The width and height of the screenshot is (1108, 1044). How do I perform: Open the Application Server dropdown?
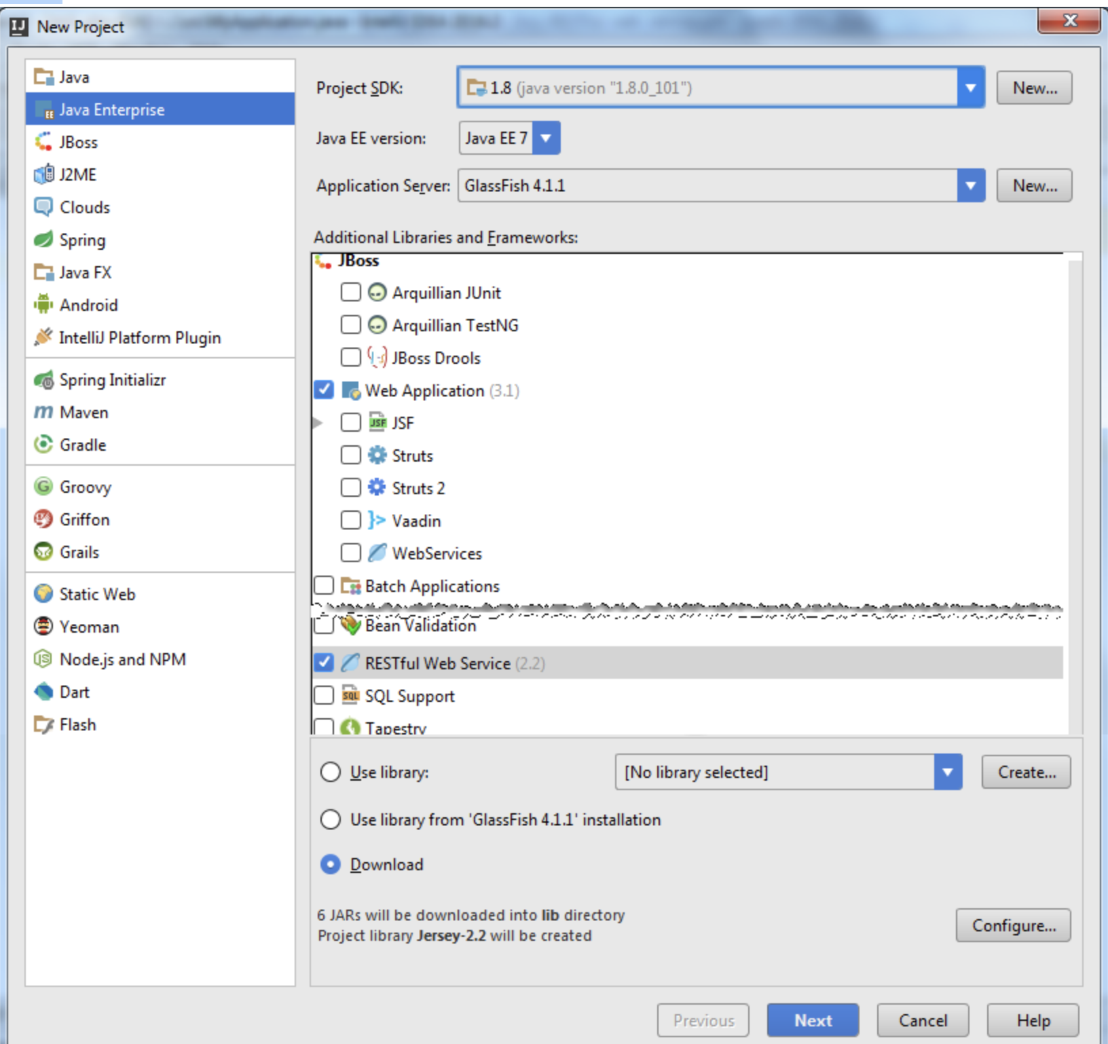pyautogui.click(x=971, y=186)
